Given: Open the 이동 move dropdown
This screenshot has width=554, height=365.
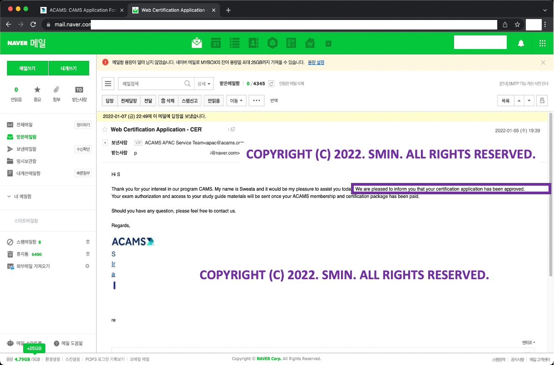Looking at the screenshot, I should (237, 101).
